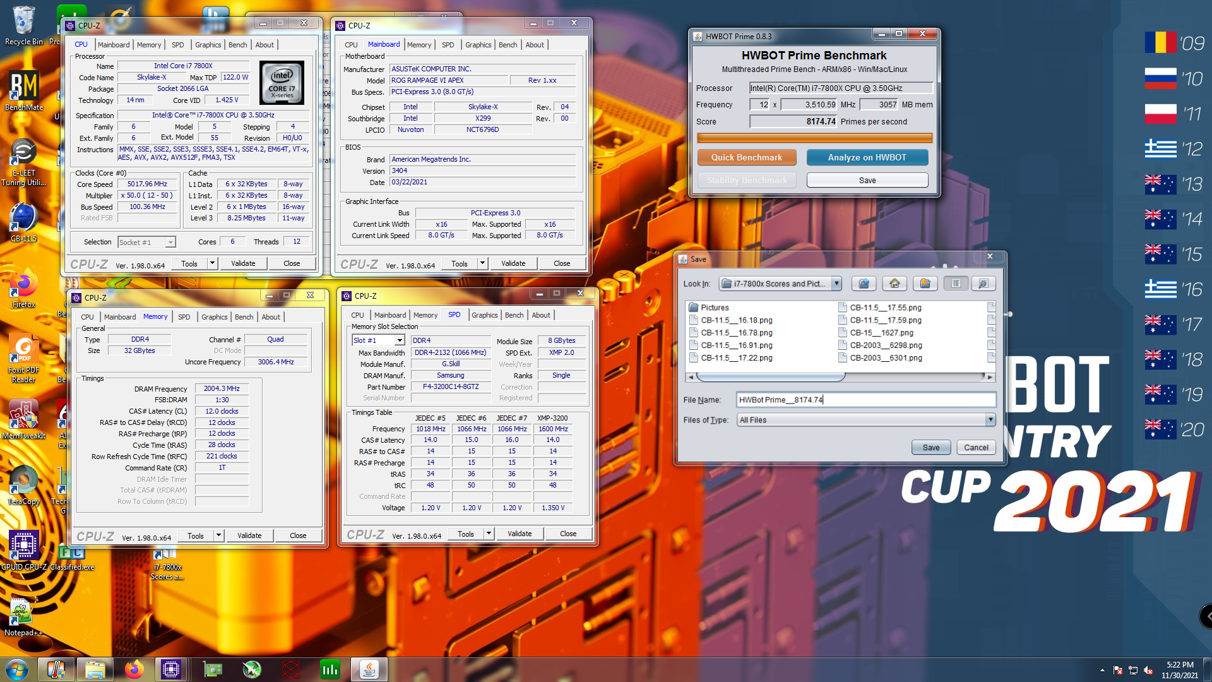Open Slot #1 memory slot dropdown
This screenshot has height=682, width=1212.
(400, 340)
